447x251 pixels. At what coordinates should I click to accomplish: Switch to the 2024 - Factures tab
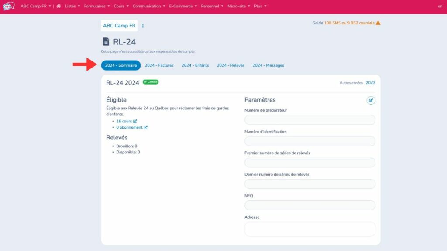tap(158, 65)
